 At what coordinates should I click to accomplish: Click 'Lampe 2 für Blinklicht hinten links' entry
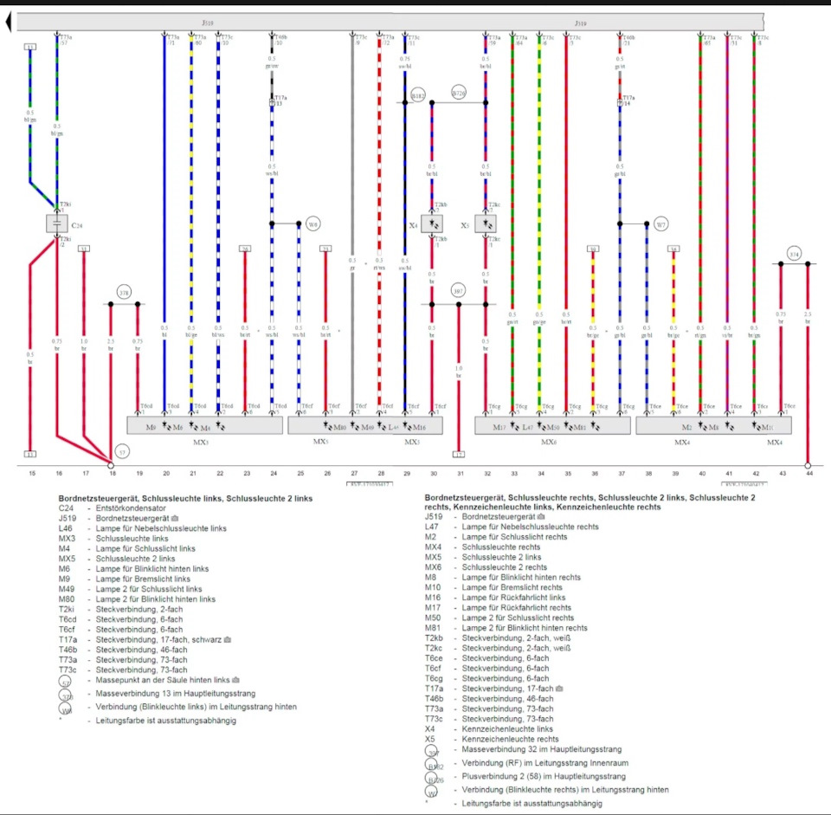(x=155, y=598)
